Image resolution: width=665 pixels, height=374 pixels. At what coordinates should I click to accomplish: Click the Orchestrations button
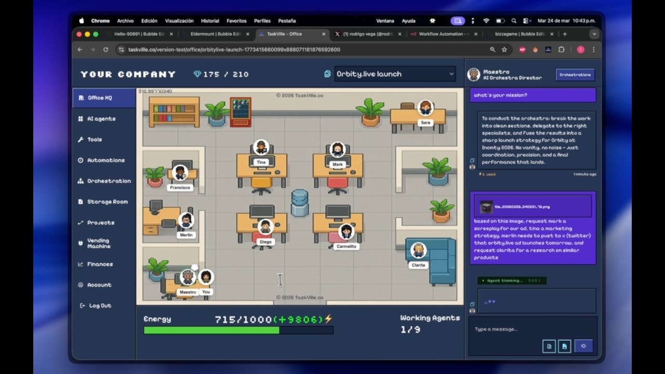(x=575, y=75)
